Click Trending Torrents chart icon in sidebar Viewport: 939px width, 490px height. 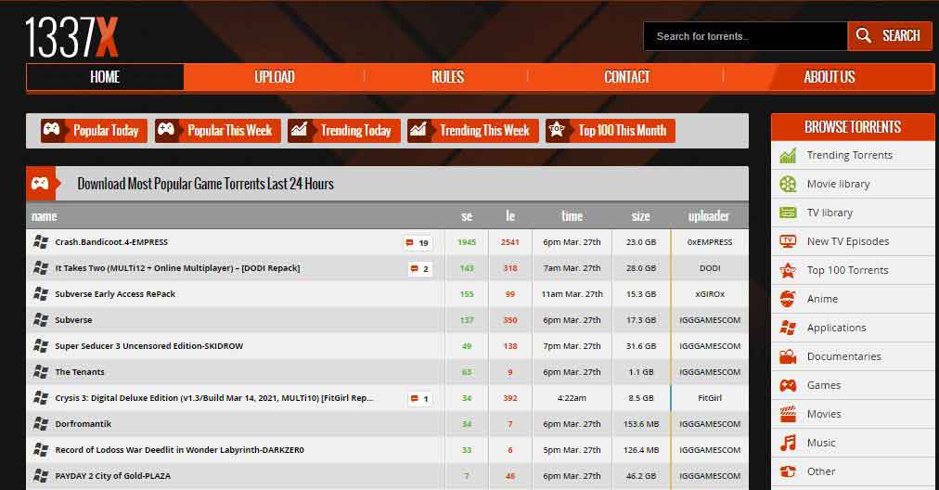pos(788,155)
